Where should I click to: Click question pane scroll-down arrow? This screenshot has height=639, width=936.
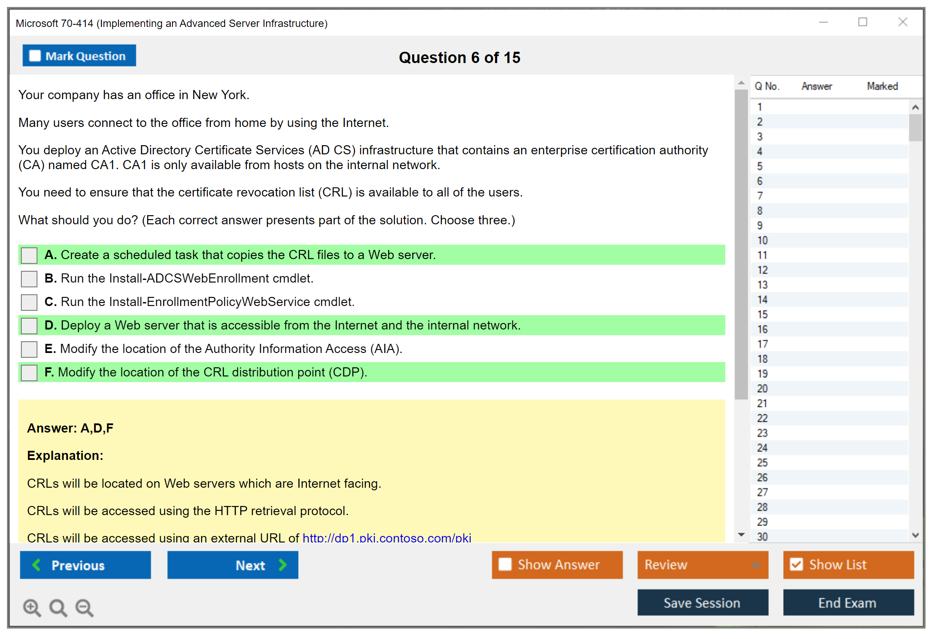point(741,535)
